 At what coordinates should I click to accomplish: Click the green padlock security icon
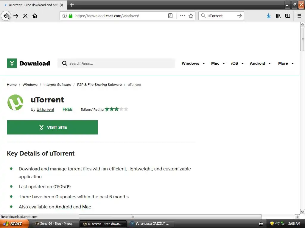pyautogui.click(x=71, y=16)
